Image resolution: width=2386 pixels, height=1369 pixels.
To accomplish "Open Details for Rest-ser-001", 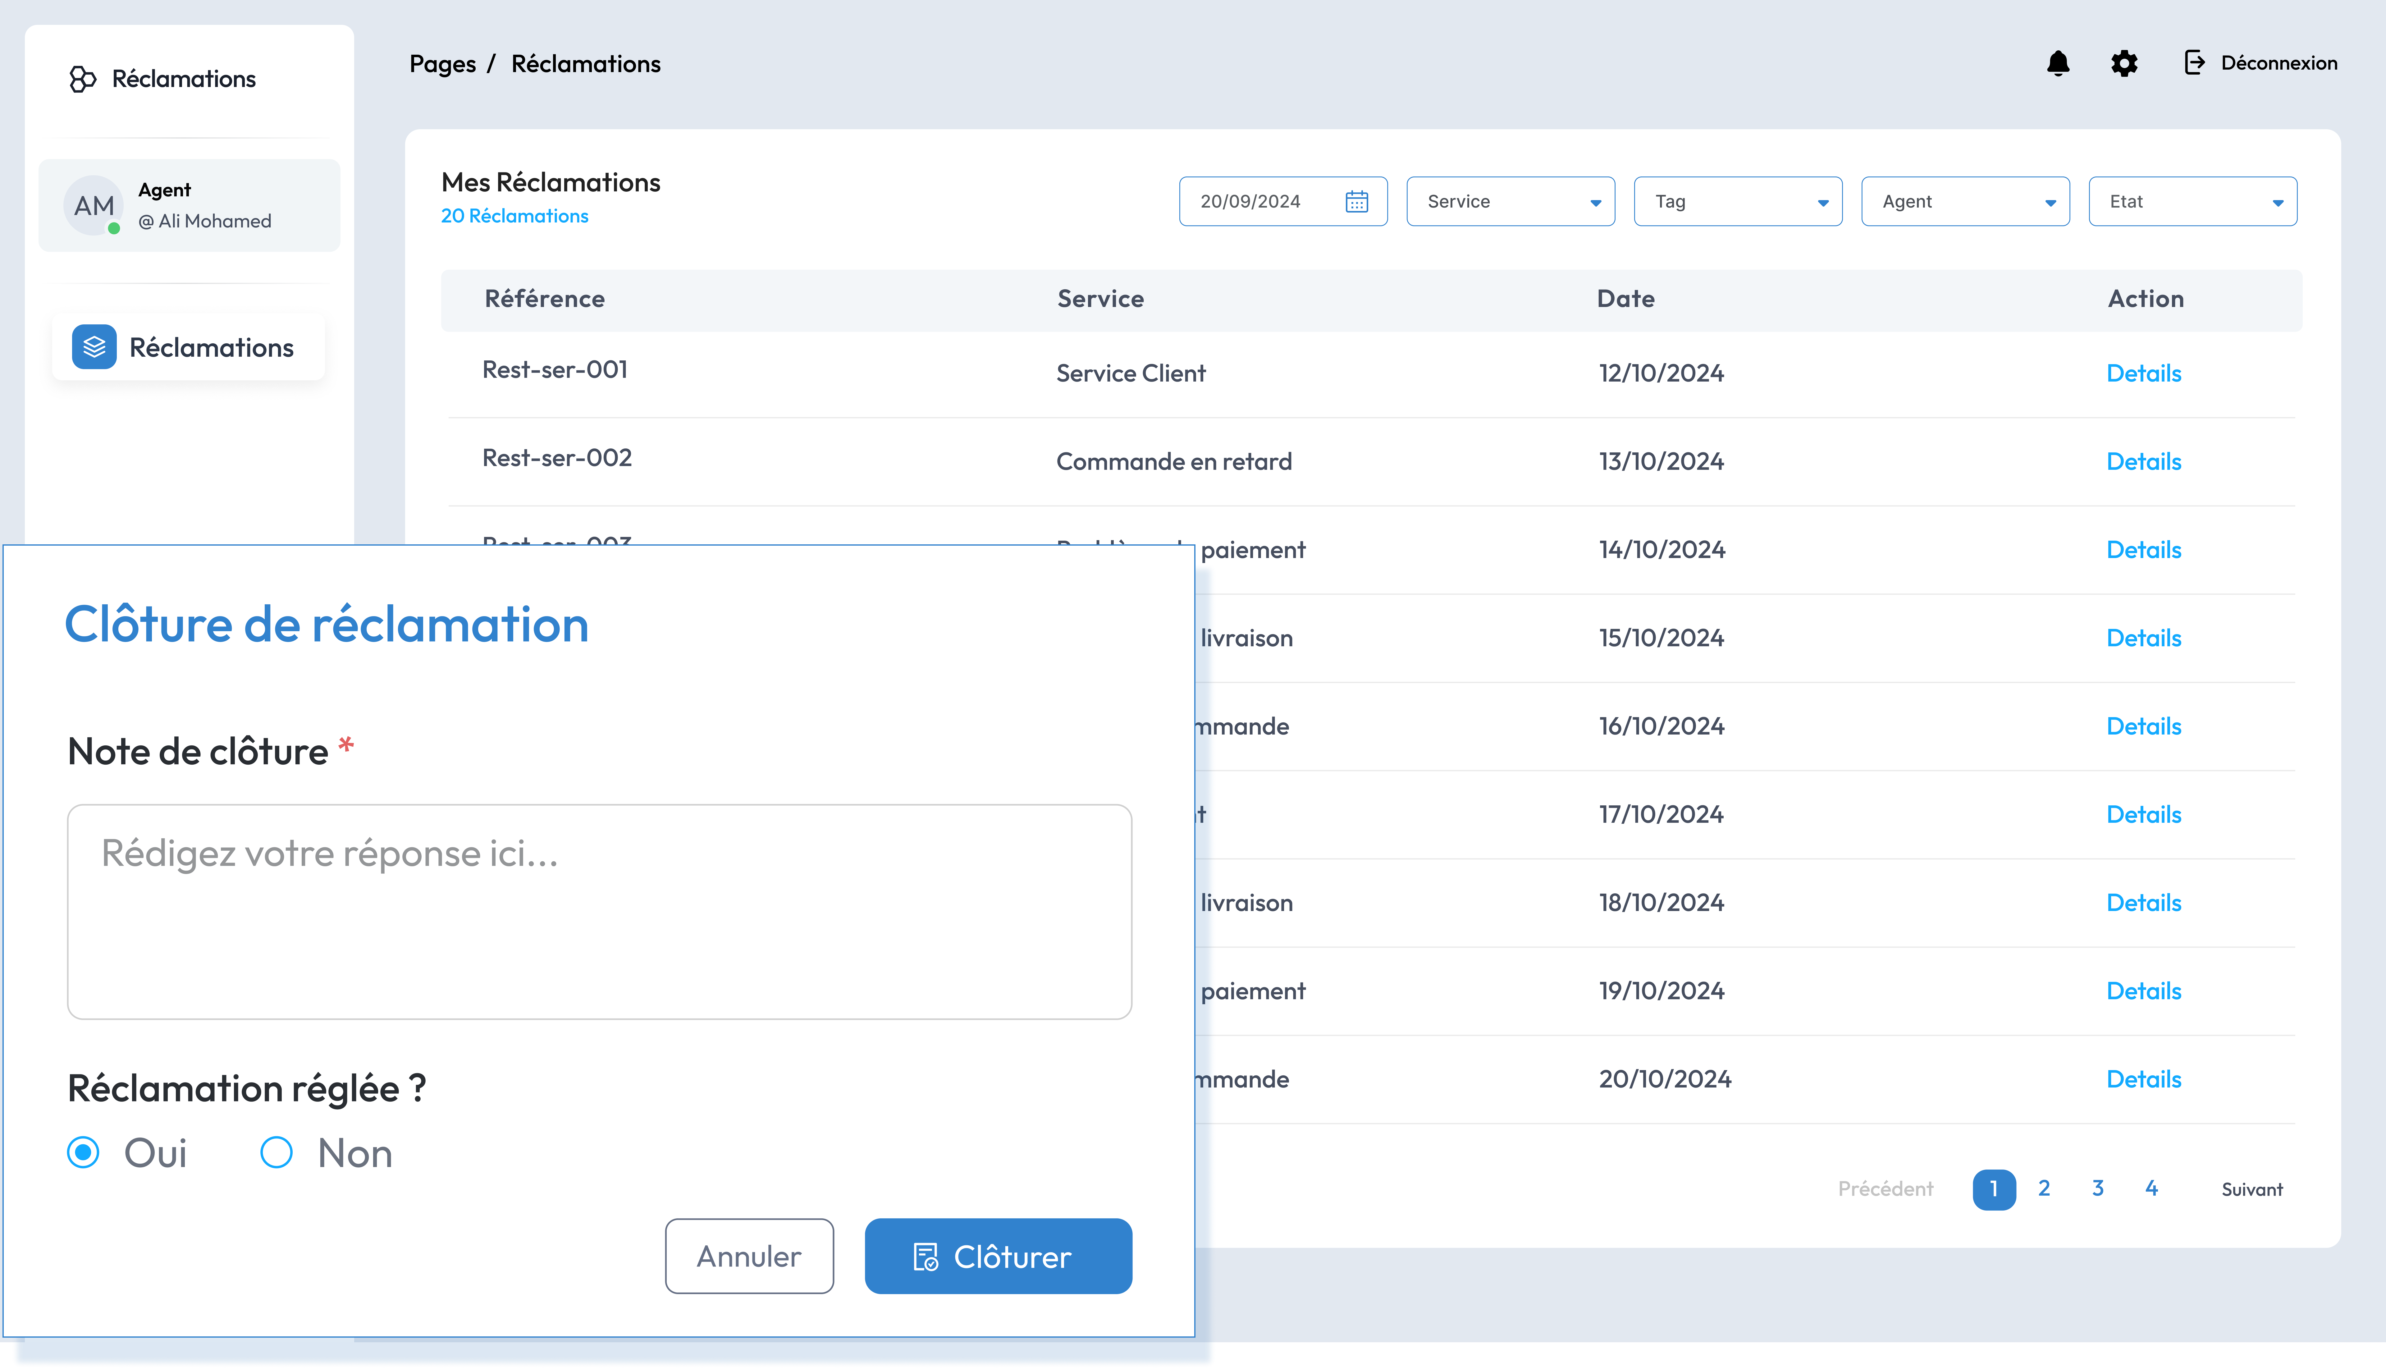I will click(2143, 373).
